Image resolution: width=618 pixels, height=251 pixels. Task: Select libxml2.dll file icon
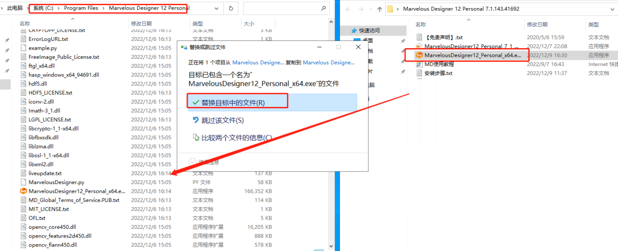pyautogui.click(x=24, y=164)
